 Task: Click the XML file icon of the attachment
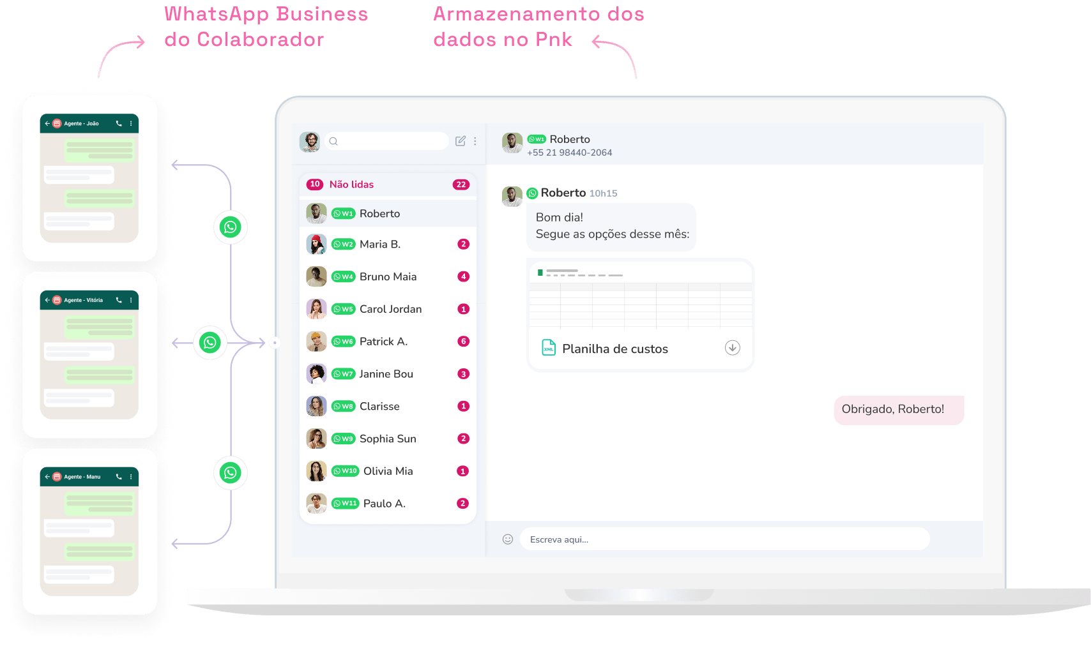click(x=548, y=348)
